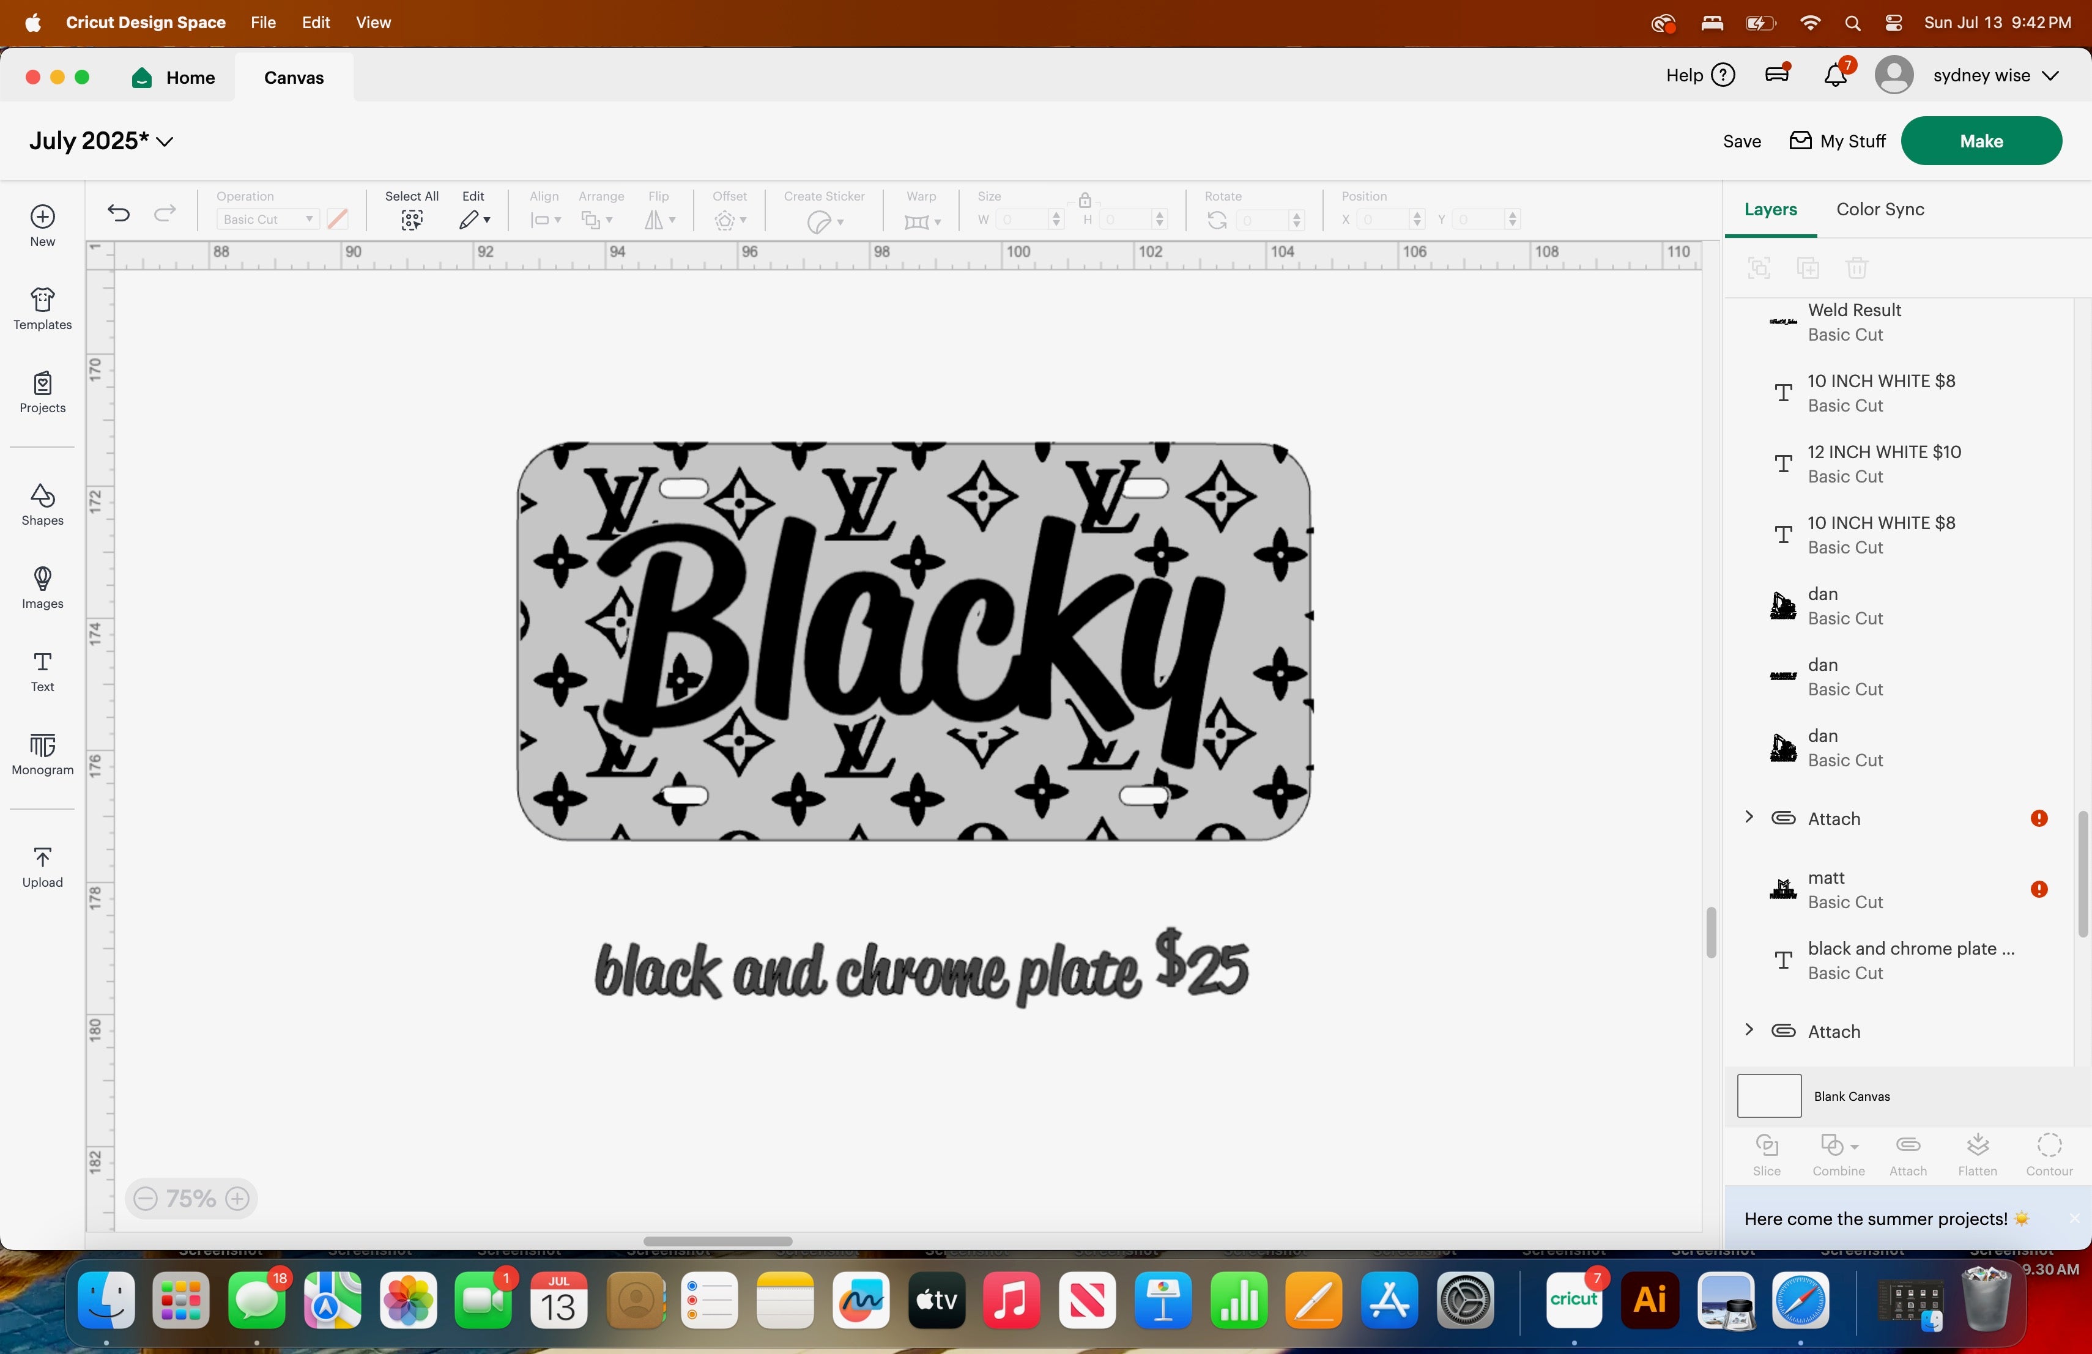Click the green Make button
Screen dimensions: 2092x1354
1981,141
